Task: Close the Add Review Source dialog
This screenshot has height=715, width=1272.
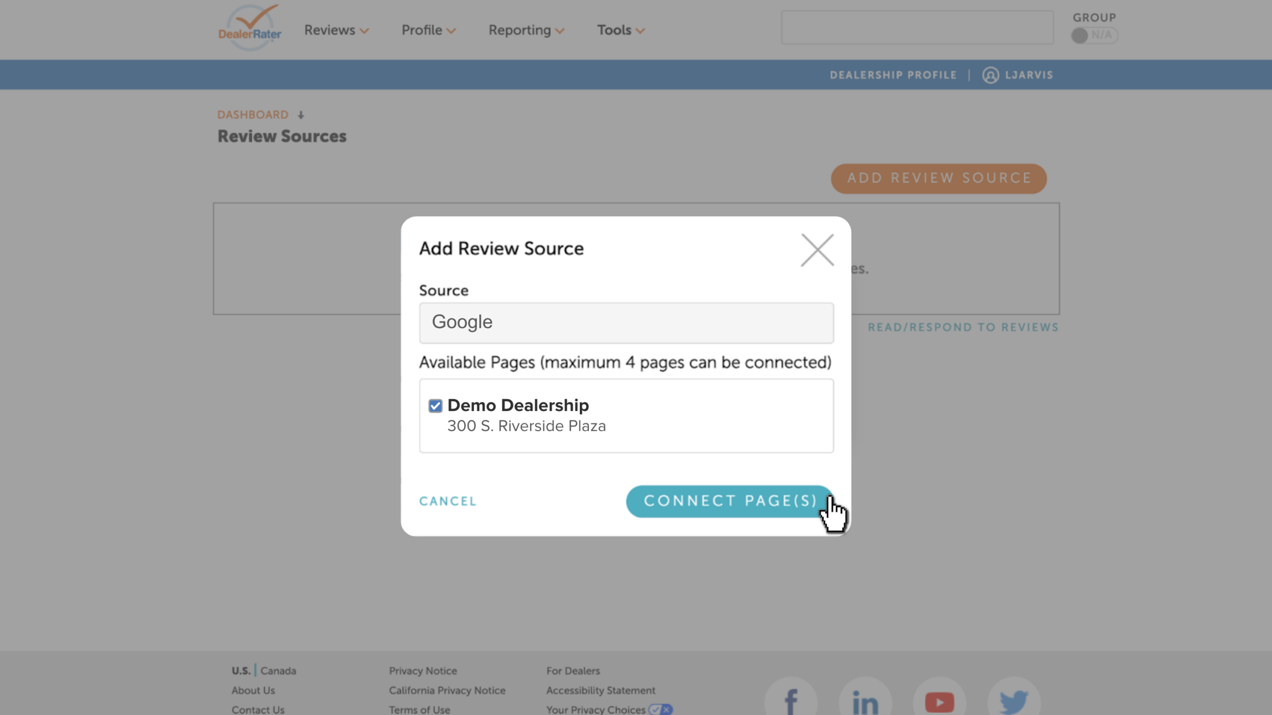Action: [x=817, y=250]
